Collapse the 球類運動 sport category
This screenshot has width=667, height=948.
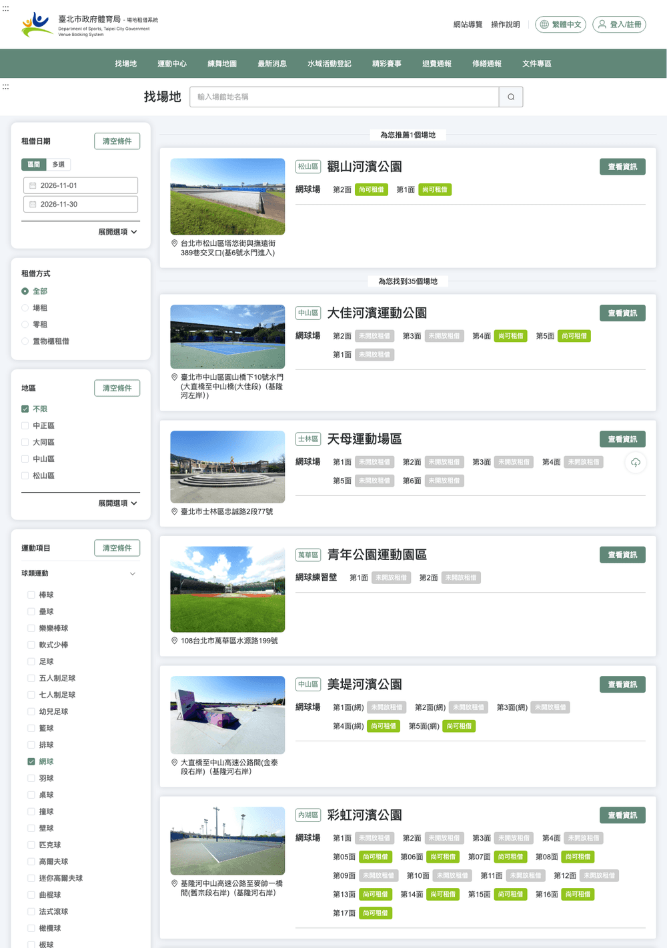pyautogui.click(x=133, y=573)
